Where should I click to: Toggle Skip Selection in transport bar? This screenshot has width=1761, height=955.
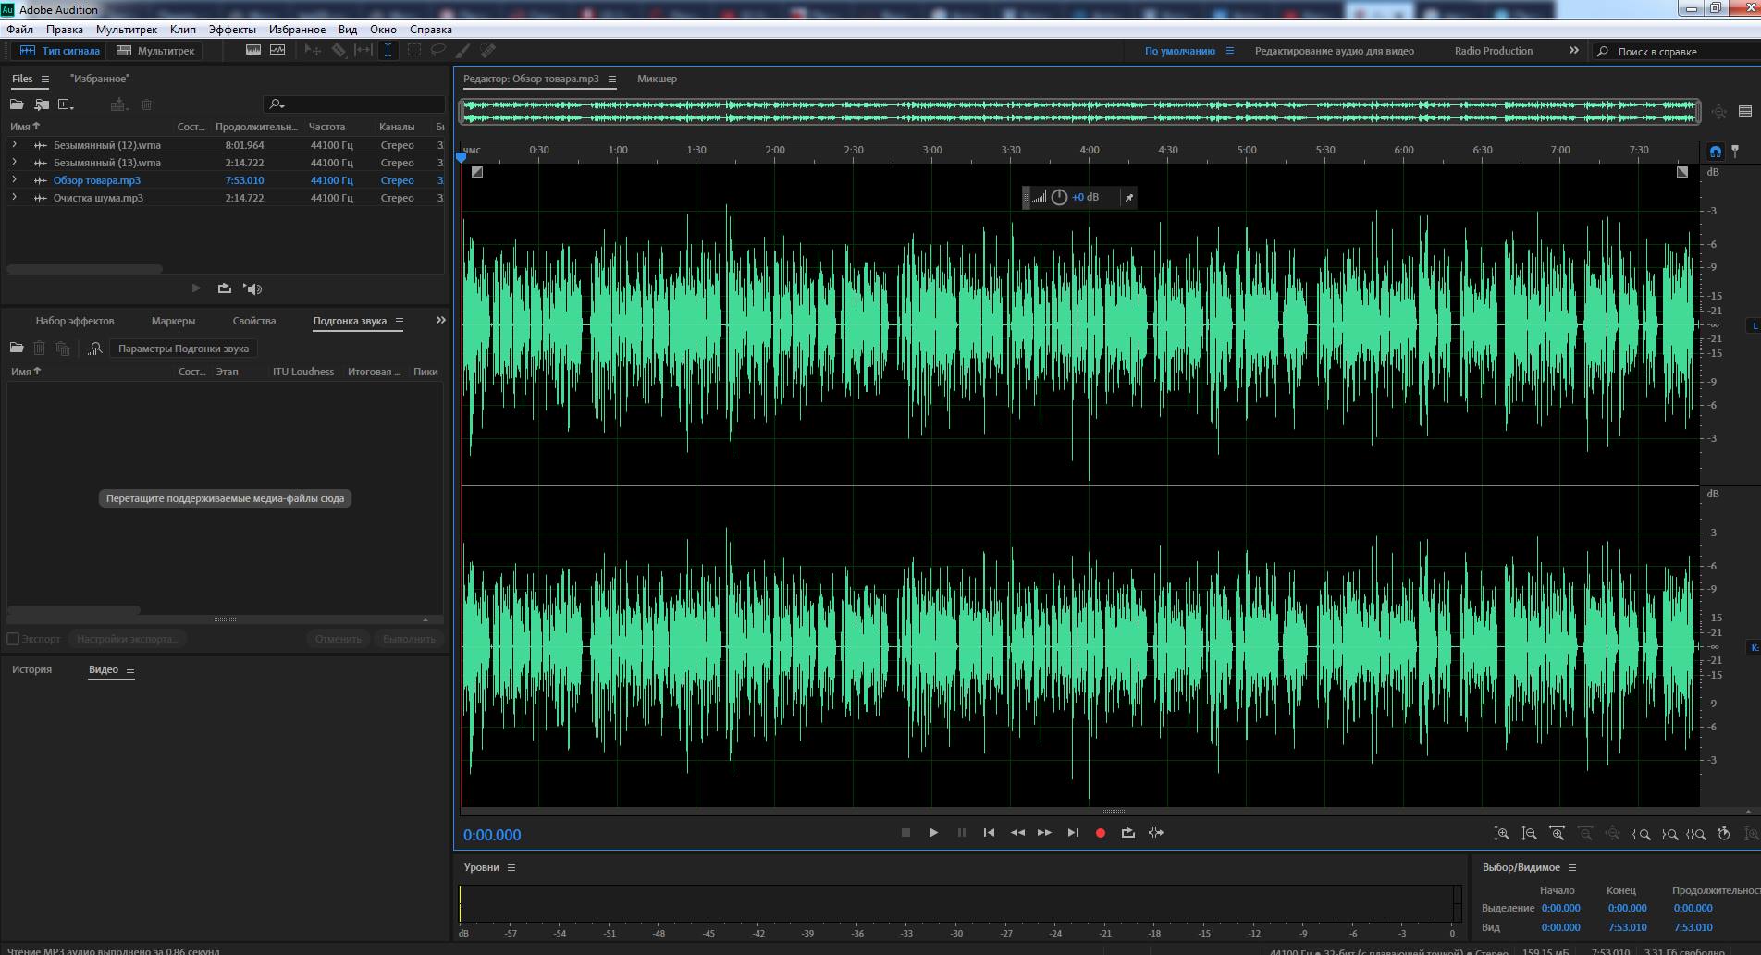pyautogui.click(x=1156, y=833)
